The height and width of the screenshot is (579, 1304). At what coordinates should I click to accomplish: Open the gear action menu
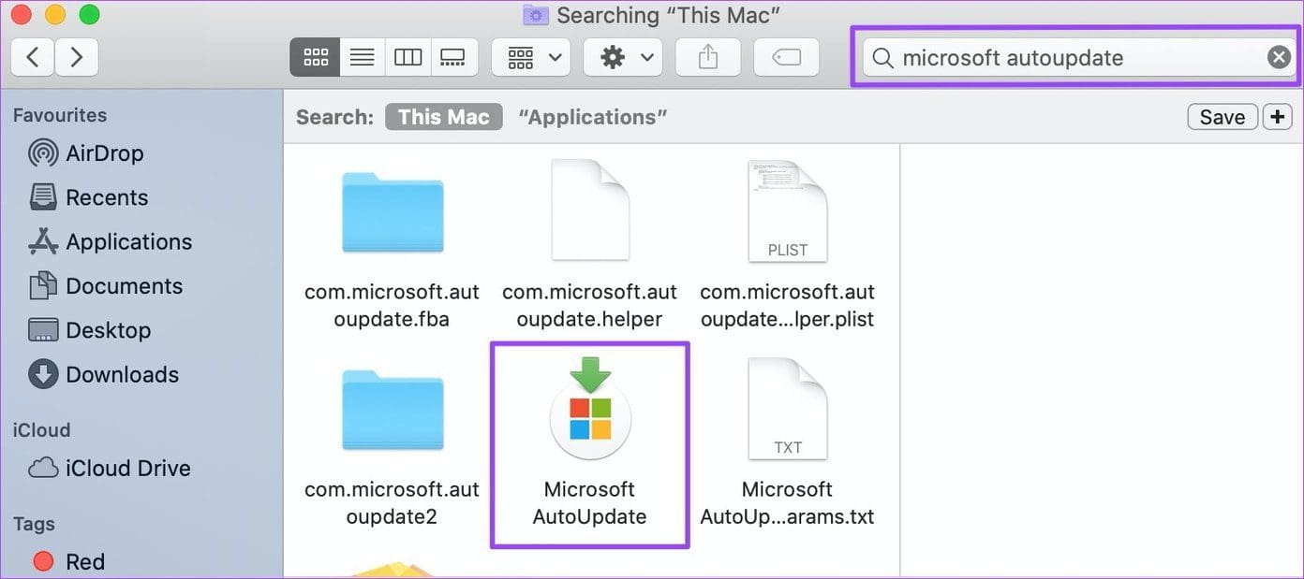(623, 57)
